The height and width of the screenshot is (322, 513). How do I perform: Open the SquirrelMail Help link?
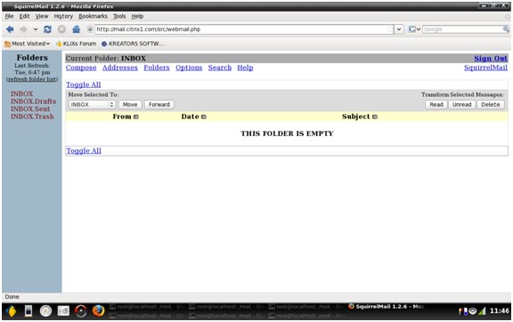tap(245, 68)
